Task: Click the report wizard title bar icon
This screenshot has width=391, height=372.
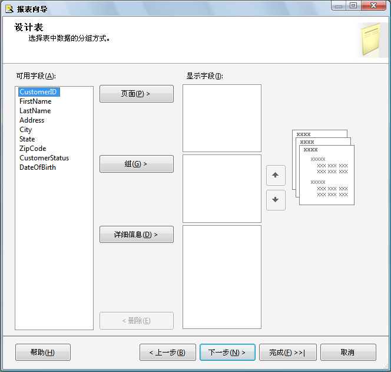Action: pos(9,9)
